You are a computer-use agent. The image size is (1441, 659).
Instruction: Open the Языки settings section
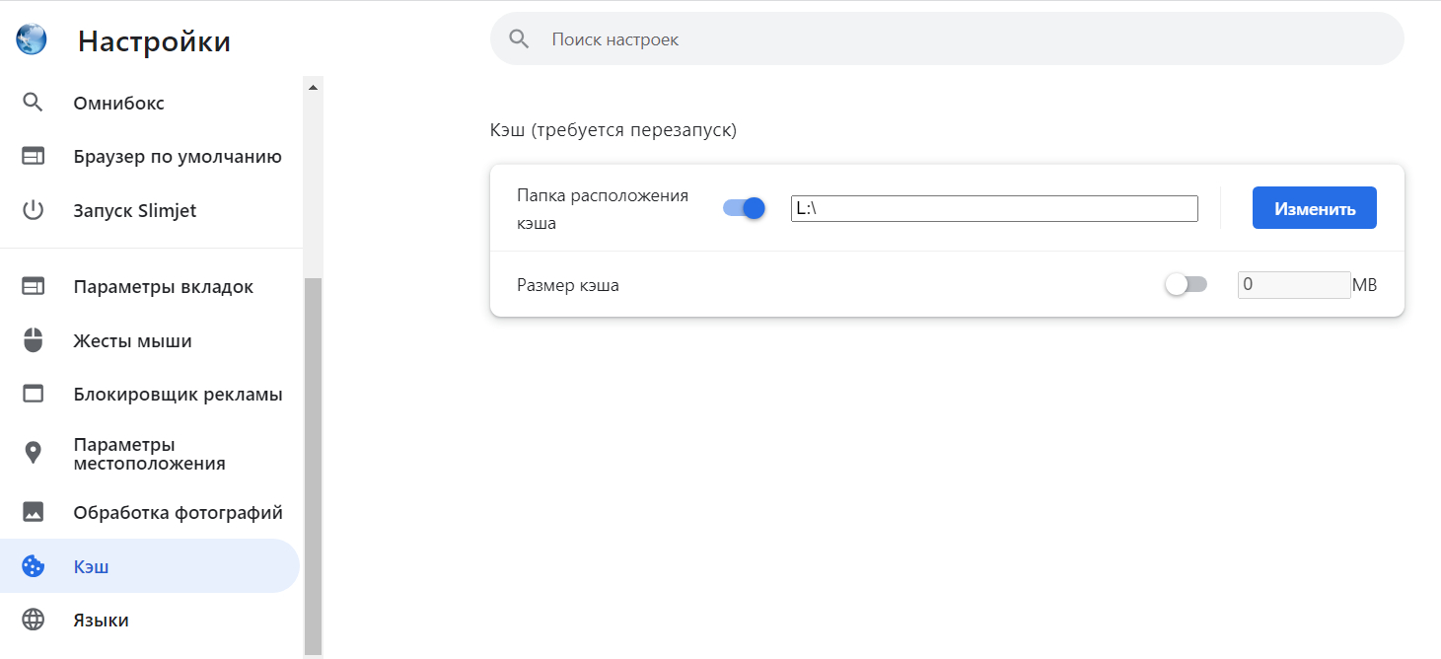[101, 621]
